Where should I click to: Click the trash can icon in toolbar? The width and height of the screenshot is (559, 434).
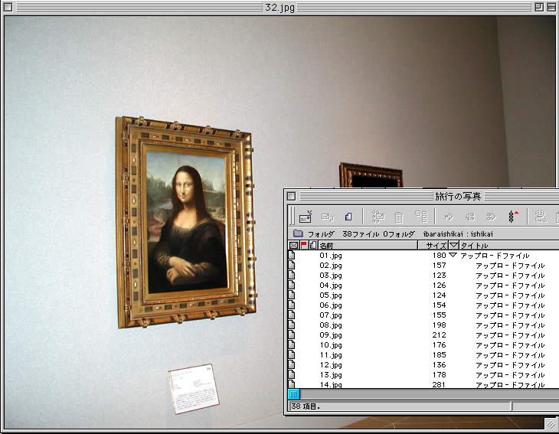coord(398,217)
